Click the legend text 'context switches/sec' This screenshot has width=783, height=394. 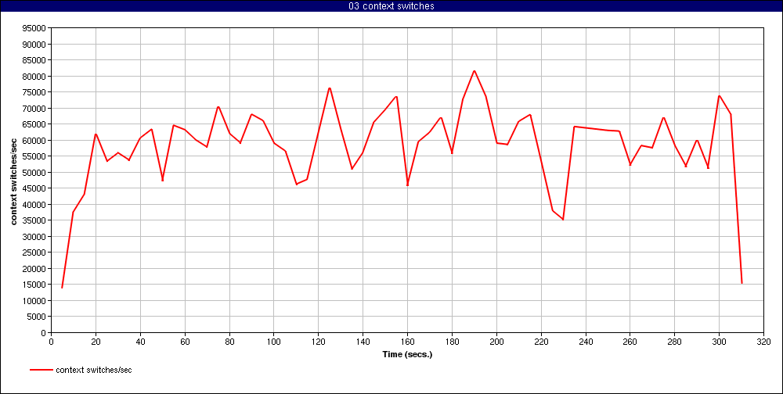click(x=94, y=370)
